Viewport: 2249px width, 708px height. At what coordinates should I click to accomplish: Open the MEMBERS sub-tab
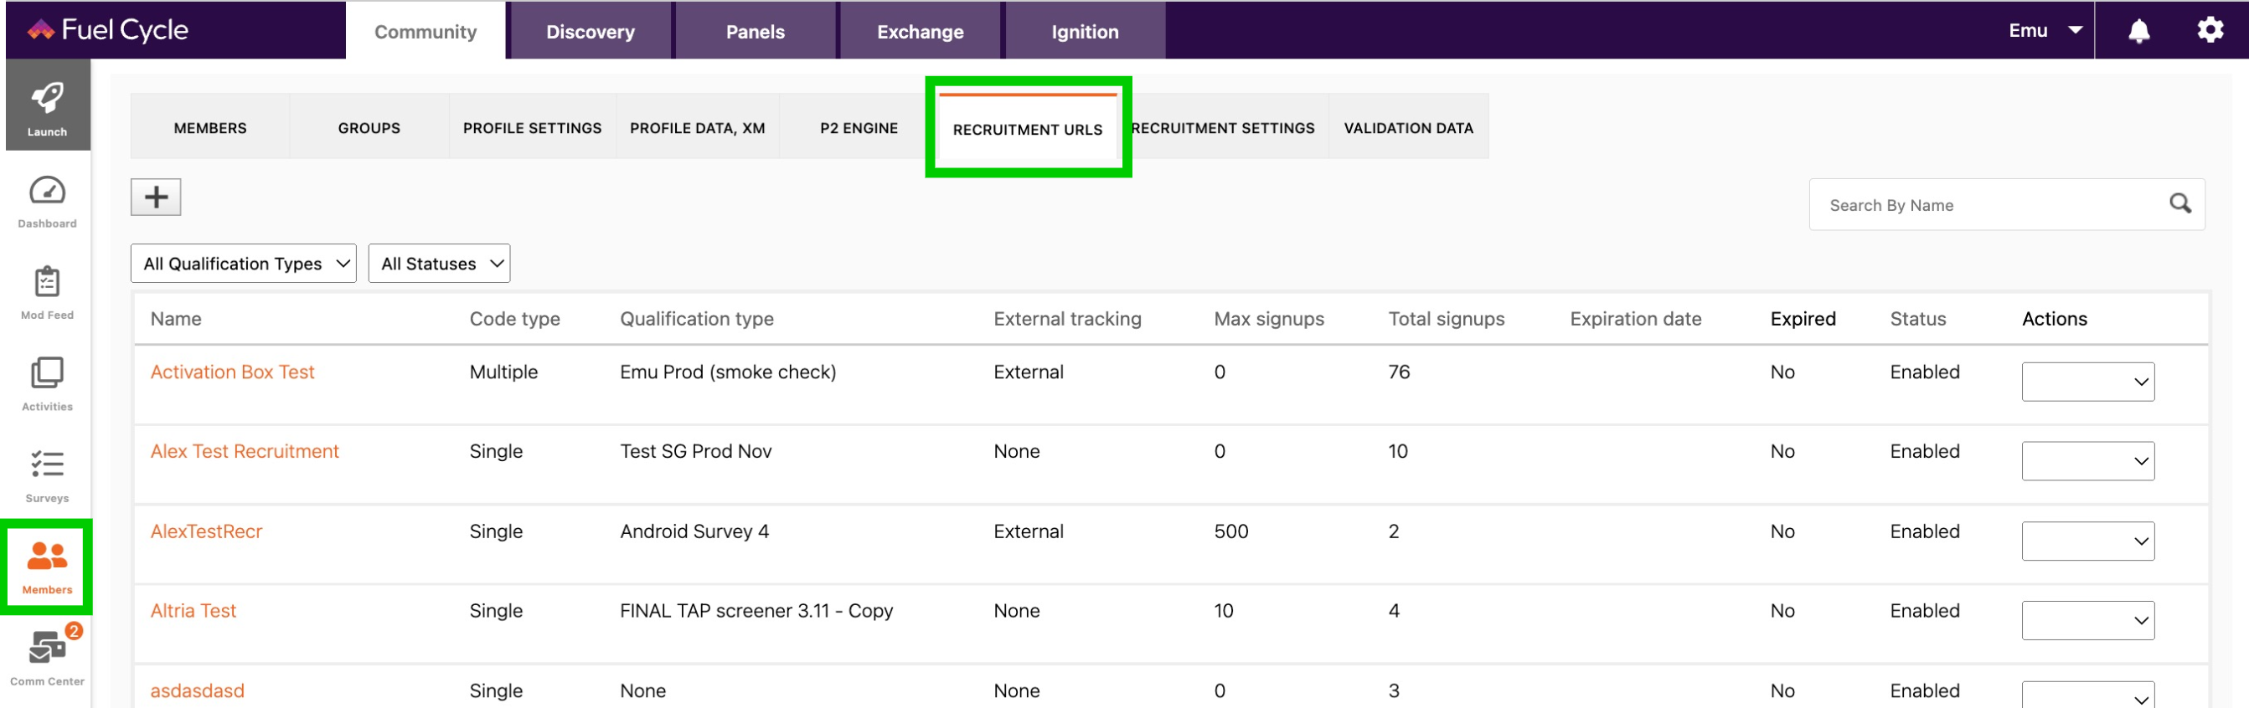tap(210, 127)
